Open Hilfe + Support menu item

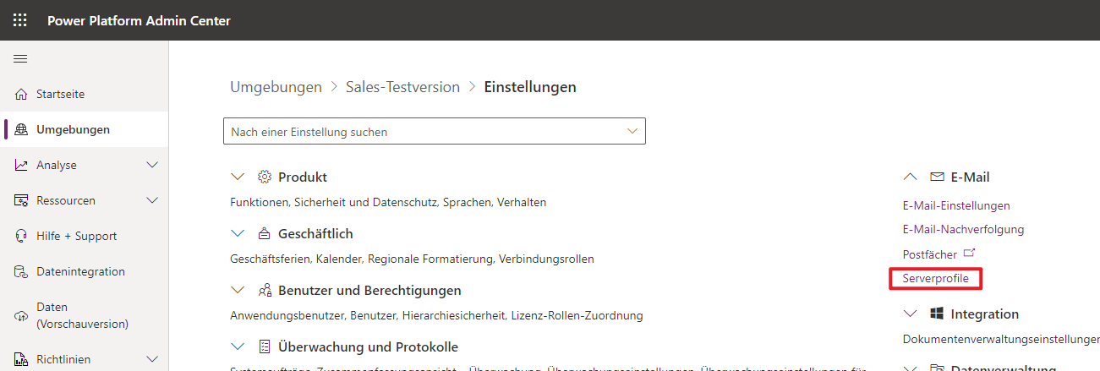click(85, 236)
